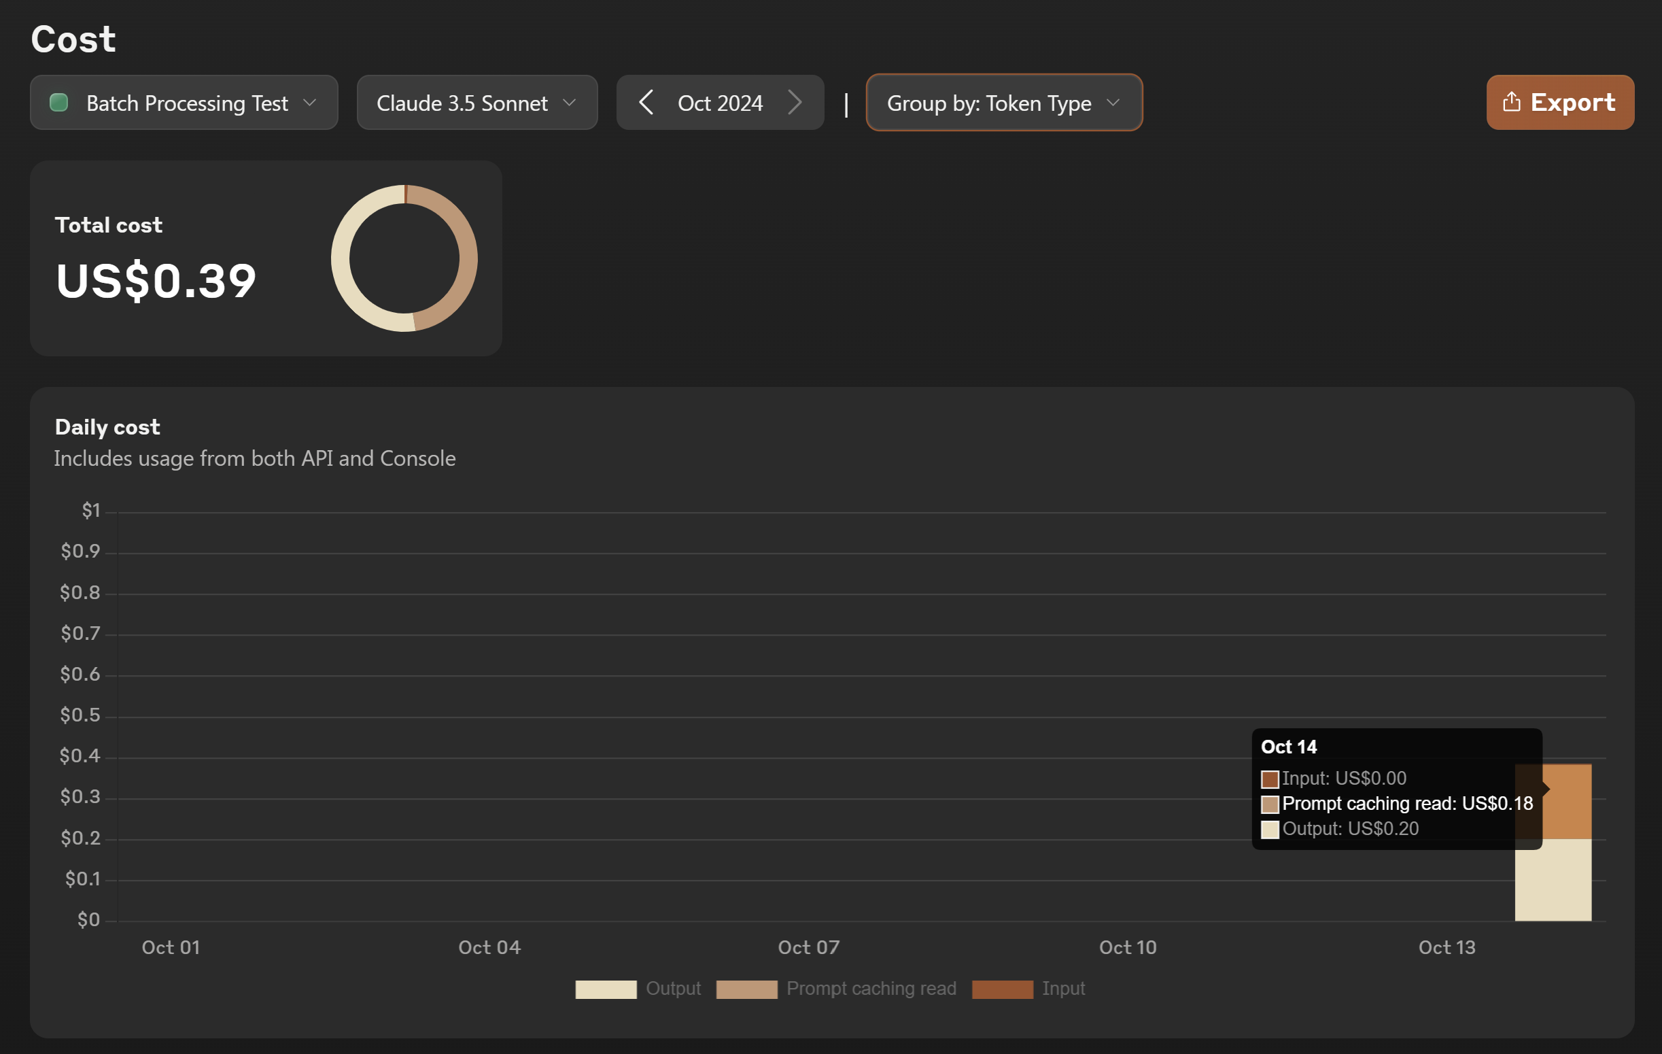Click the green workspace indicator icon
Image resolution: width=1662 pixels, height=1054 pixels.
[x=59, y=103]
